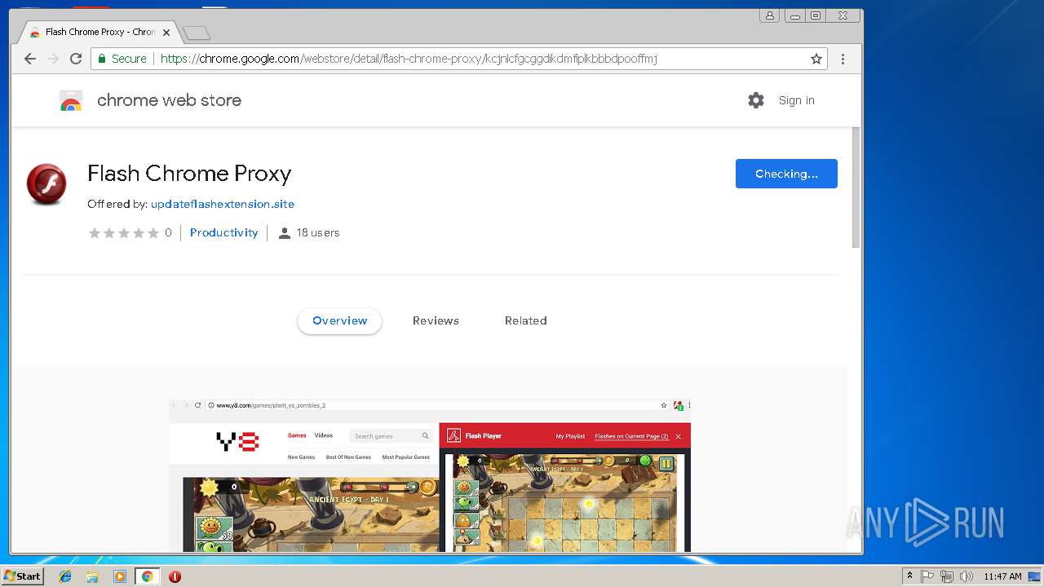Open web store settings gear icon
This screenshot has height=587, width=1044.
pyautogui.click(x=756, y=100)
